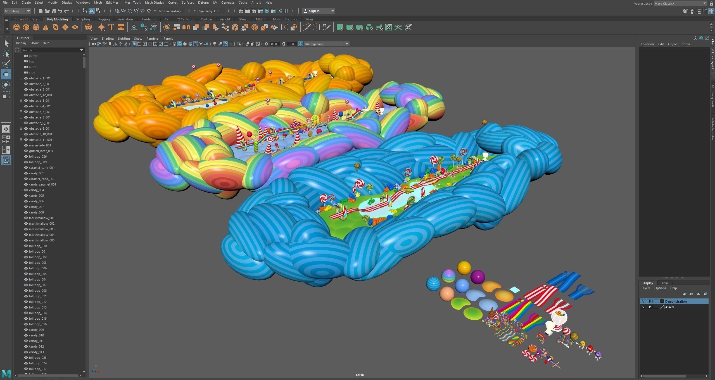This screenshot has width=715, height=380.
Task: Toggle wireframe display cube icon
Action: point(174,44)
